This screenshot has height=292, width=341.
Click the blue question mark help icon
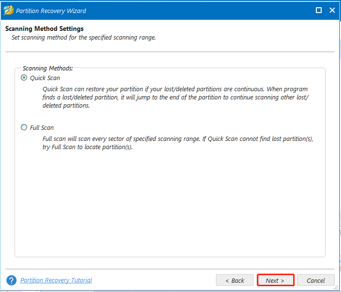click(11, 280)
